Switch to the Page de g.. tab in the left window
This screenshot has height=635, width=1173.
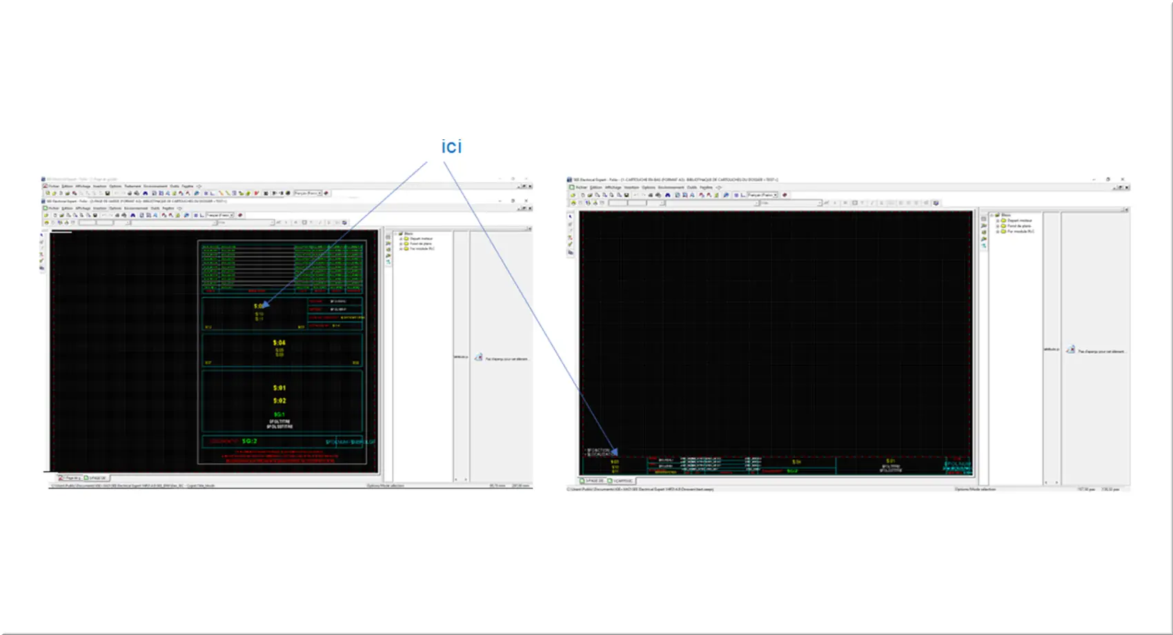point(70,478)
